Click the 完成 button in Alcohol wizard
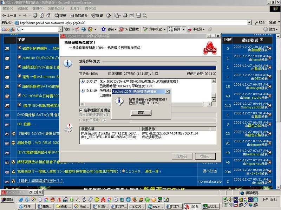This screenshot has width=281, height=210. point(182,156)
